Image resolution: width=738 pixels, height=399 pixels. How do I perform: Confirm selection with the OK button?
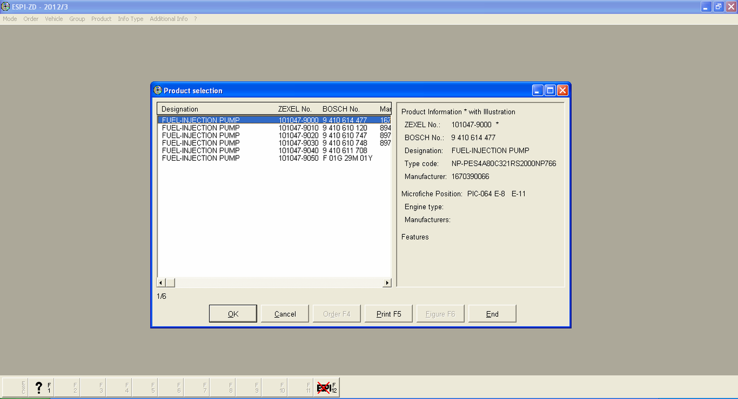[233, 314]
